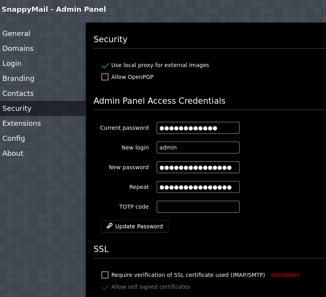Go to the Domains section

18,49
